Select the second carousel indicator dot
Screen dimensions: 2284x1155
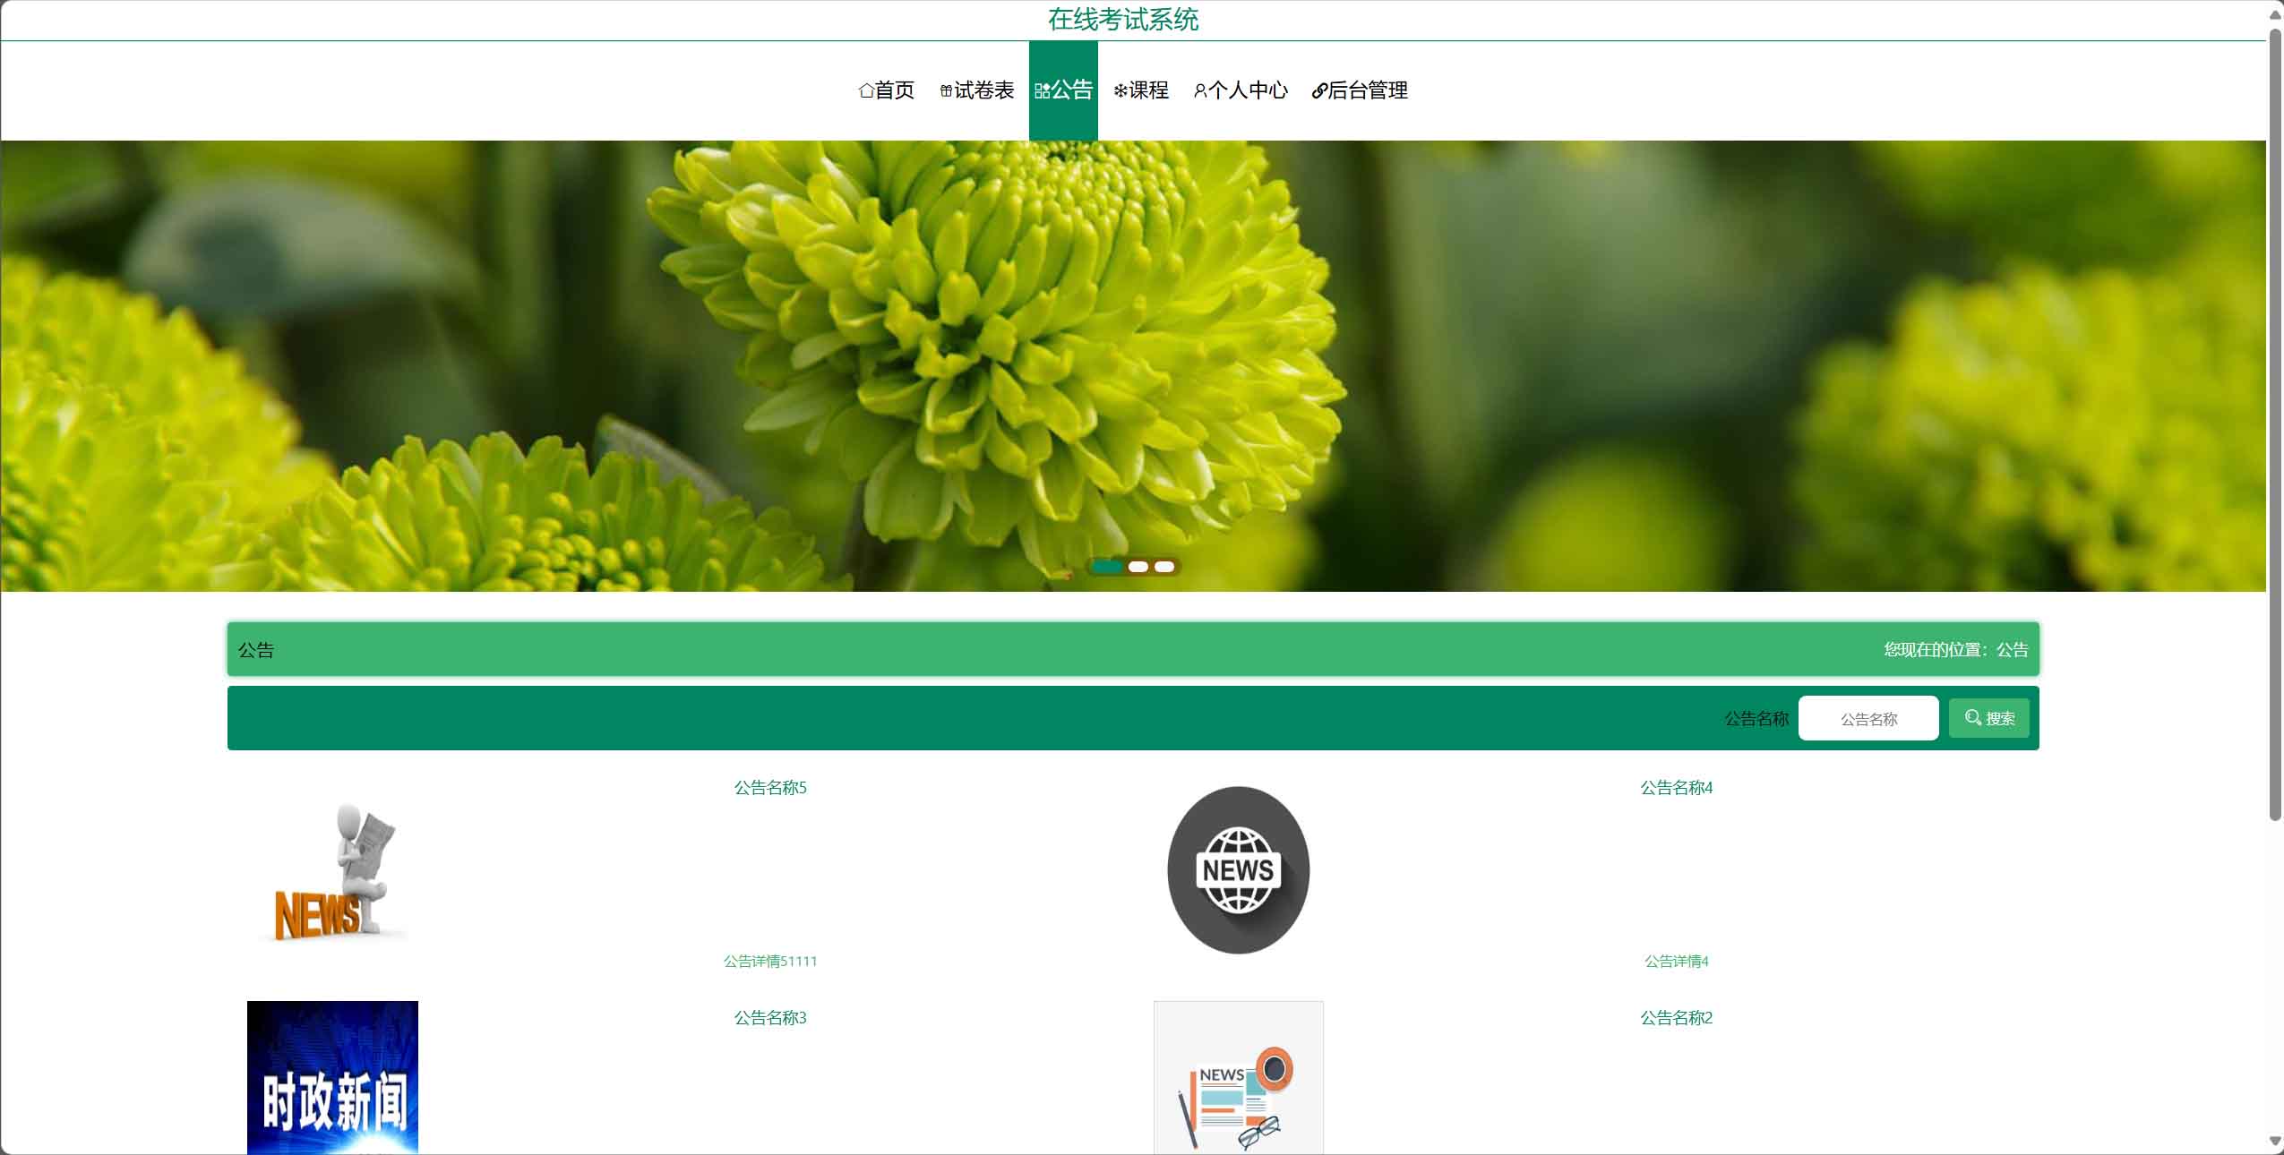click(x=1138, y=567)
